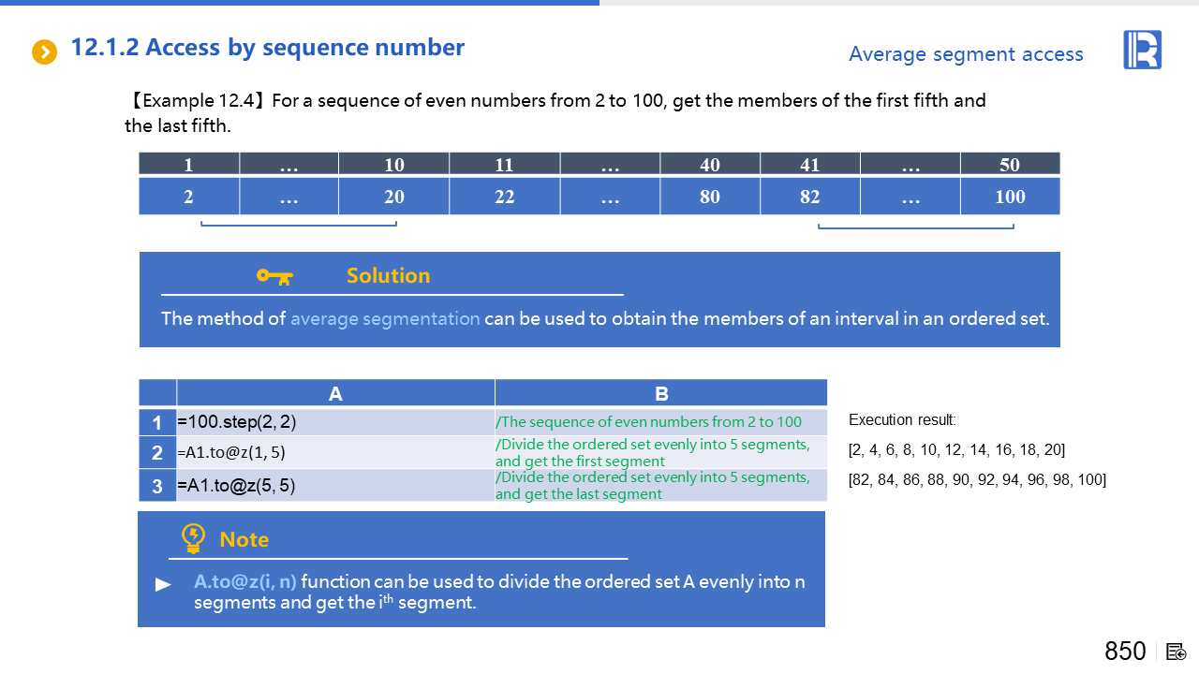Screen dimensions: 1199x674
Task: Click the white triangle bullet in the Note box
Action: click(x=163, y=585)
